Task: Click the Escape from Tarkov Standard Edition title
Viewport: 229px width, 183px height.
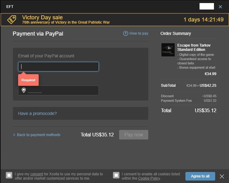Action: [x=194, y=48]
